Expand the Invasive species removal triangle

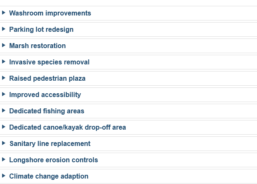click(x=4, y=62)
